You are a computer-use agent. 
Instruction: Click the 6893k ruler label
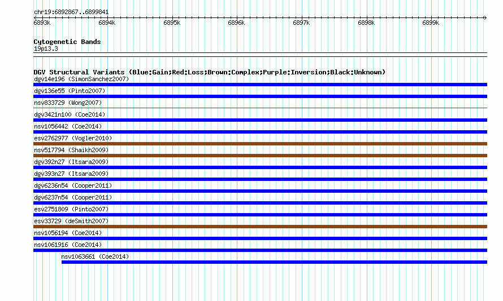42,23
